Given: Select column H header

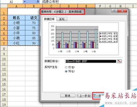Looking at the screenshot, I should click(x=121, y=6).
